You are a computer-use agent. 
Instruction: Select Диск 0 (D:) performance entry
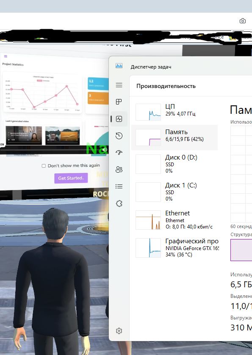click(174, 164)
